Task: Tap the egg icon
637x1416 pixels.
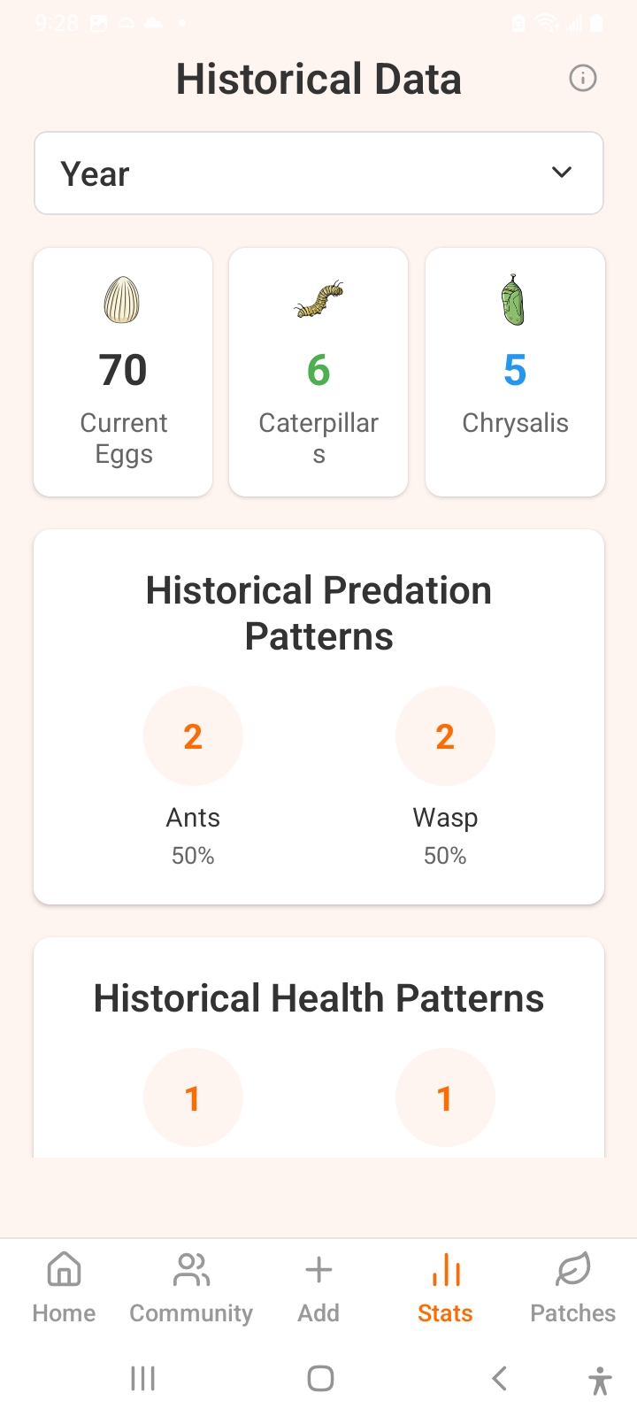Action: [x=123, y=300]
